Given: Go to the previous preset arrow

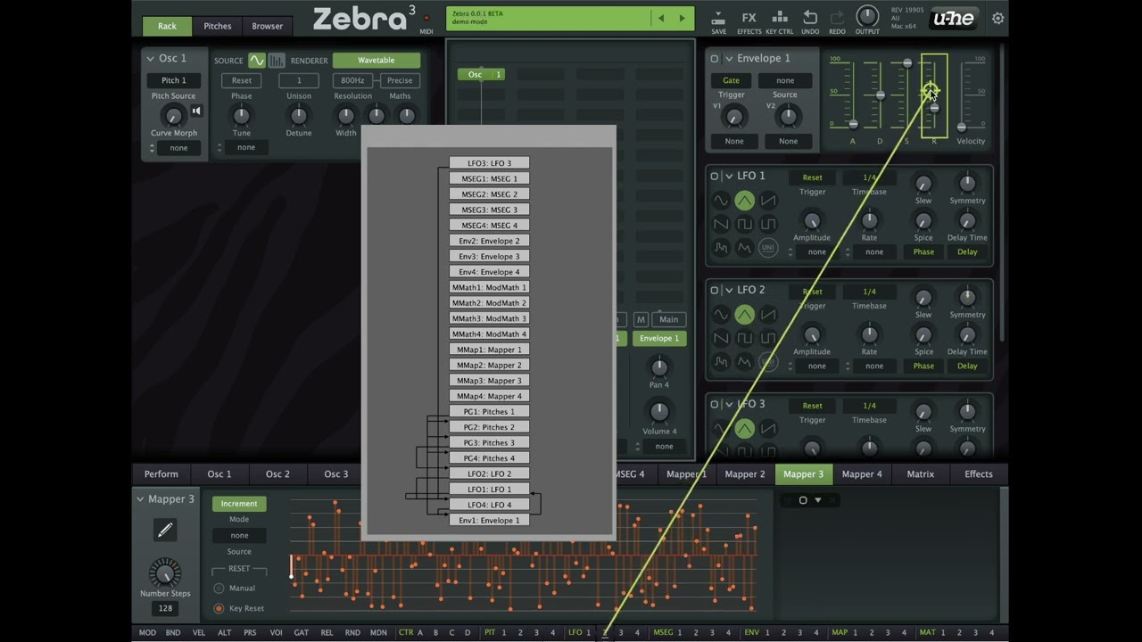Looking at the screenshot, I should [661, 18].
